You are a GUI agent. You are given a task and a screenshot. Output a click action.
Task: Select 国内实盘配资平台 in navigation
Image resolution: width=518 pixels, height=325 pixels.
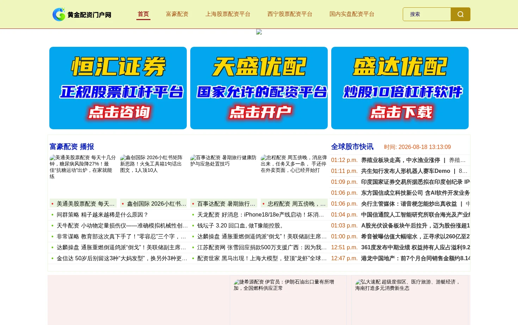[x=352, y=14]
